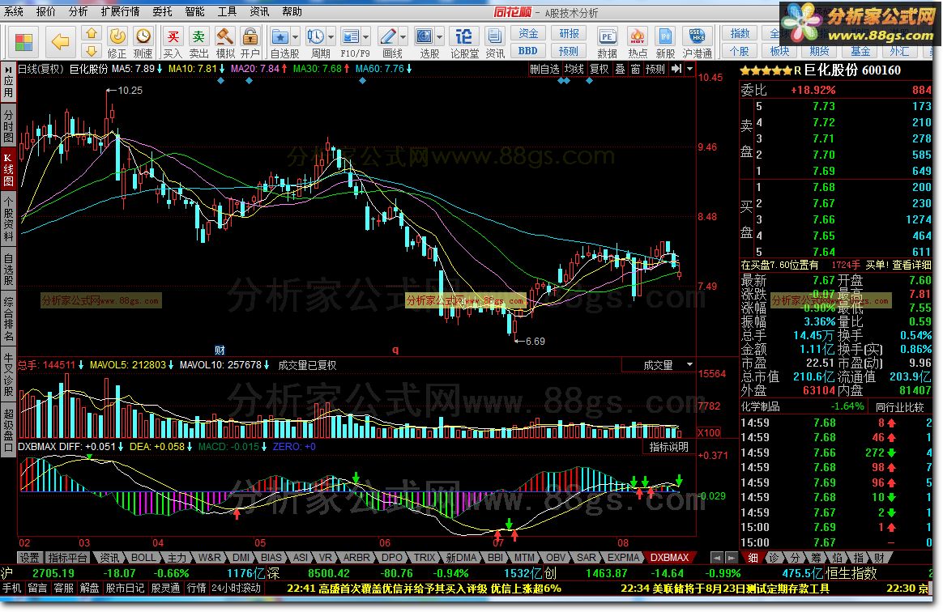Open the 新股 IPO icon
The height and width of the screenshot is (612, 943).
[665, 36]
